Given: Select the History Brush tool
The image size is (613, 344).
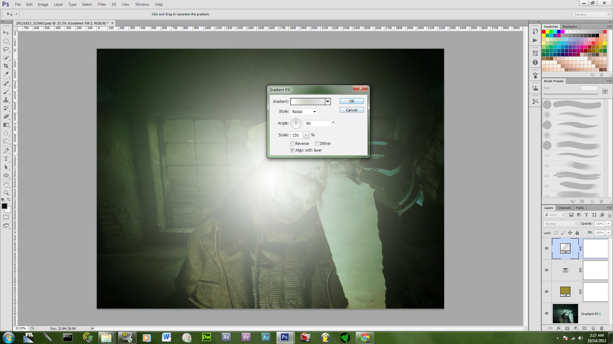Looking at the screenshot, I should pyautogui.click(x=6, y=108).
